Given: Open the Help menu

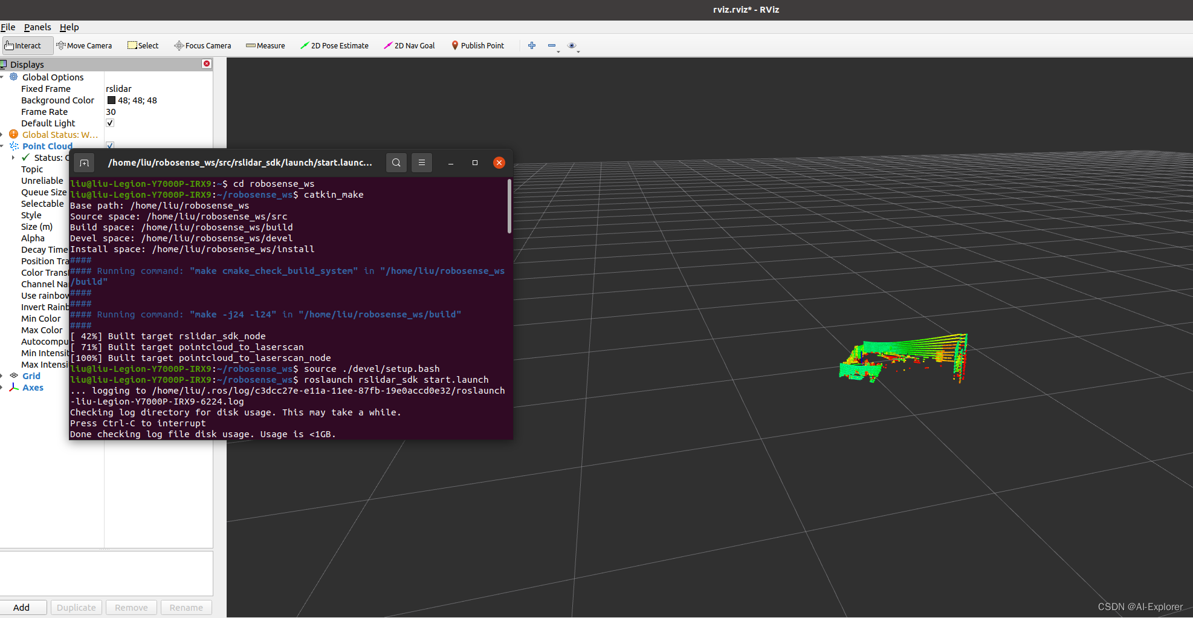Looking at the screenshot, I should click(x=69, y=27).
